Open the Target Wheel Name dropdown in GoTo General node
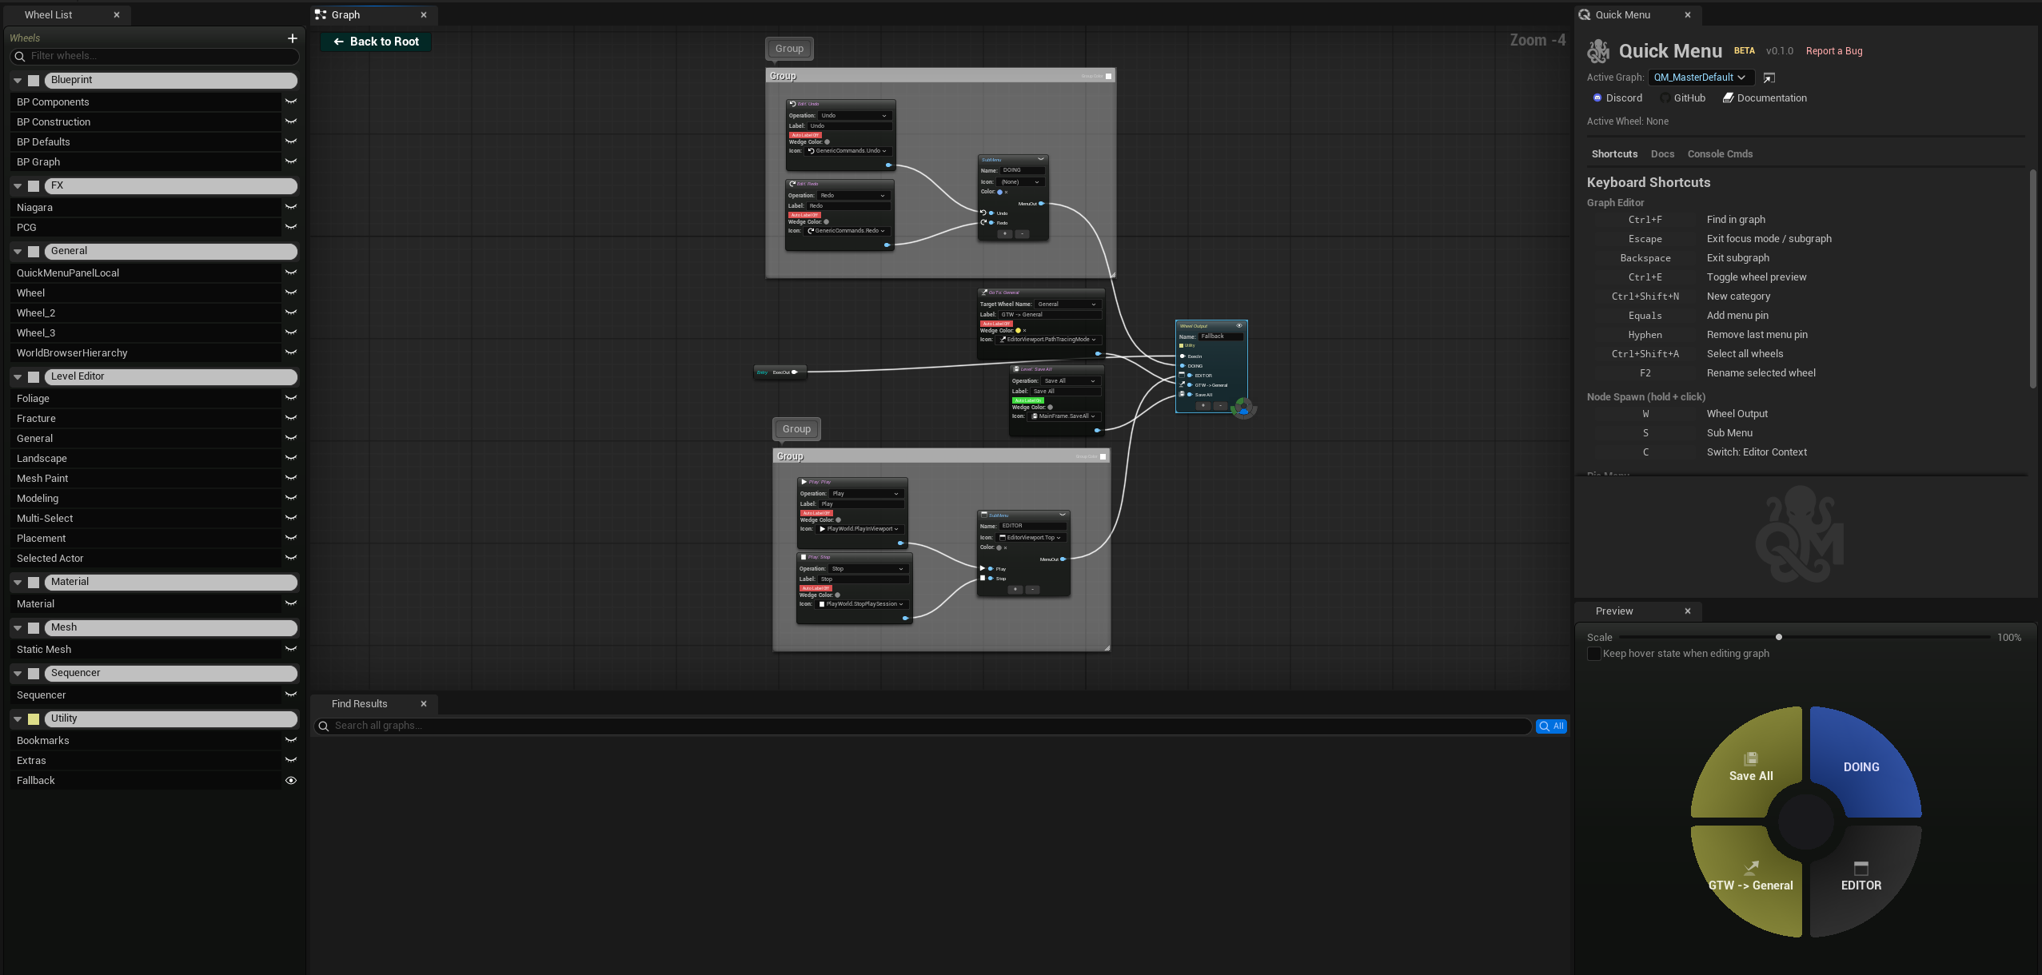The image size is (2042, 975). pos(1067,304)
